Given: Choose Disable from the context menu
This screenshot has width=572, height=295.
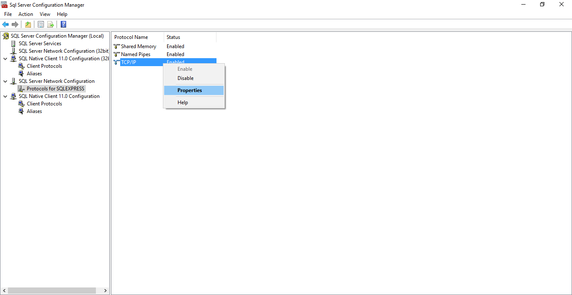Looking at the screenshot, I should click(x=193, y=78).
